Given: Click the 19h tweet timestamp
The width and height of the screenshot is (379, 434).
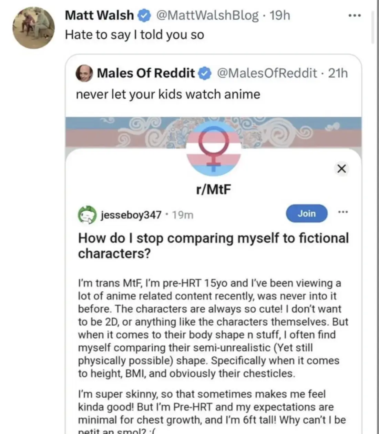Looking at the screenshot, I should pyautogui.click(x=280, y=16).
